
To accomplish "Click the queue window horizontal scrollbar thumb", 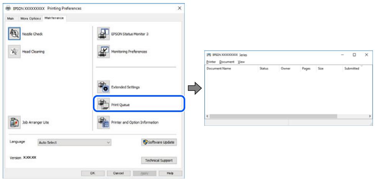I will coord(273,116).
